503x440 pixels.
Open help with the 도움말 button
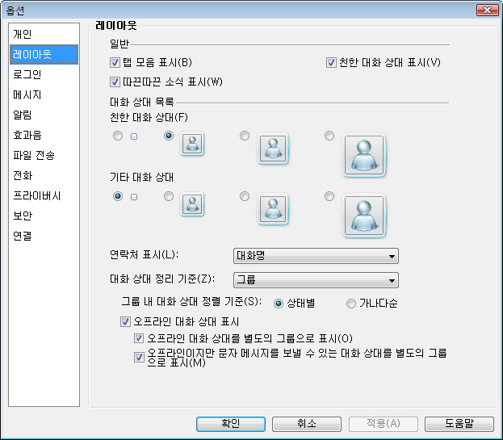[x=459, y=424]
